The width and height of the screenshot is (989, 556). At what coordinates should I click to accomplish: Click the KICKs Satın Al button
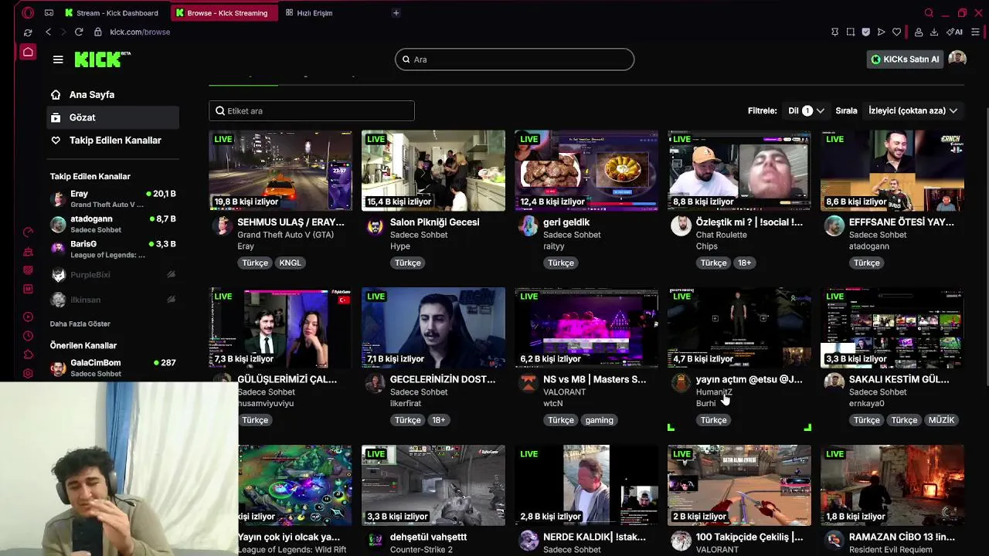905,59
